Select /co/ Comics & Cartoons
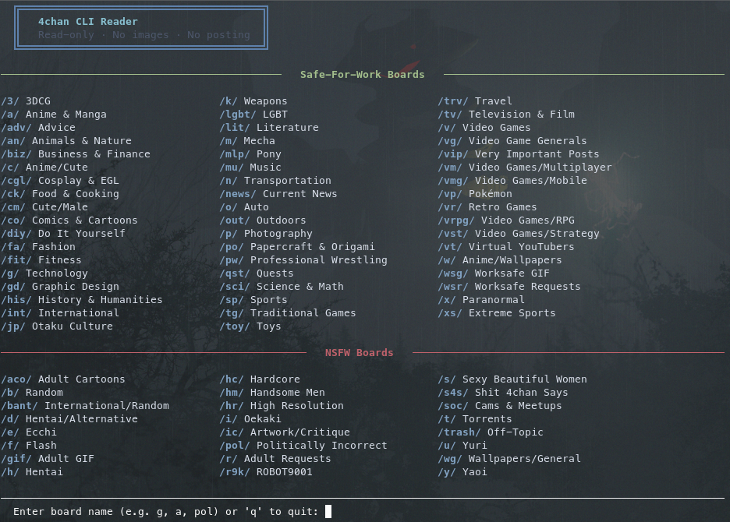Viewport: 730px width, 522px height. point(69,220)
